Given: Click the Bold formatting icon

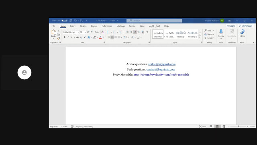Looking at the screenshot, I should point(65,37).
